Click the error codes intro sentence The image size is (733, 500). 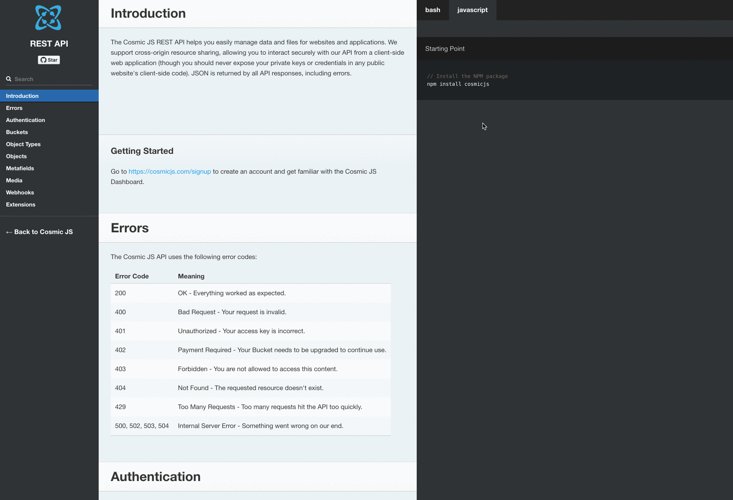point(184,257)
